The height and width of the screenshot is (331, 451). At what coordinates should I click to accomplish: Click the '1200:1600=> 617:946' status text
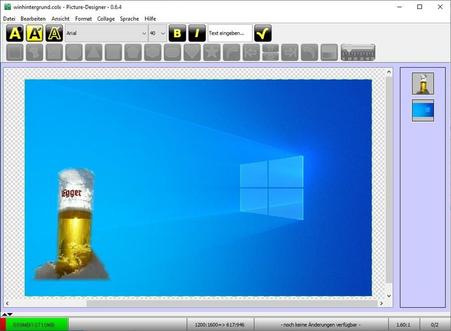point(220,325)
